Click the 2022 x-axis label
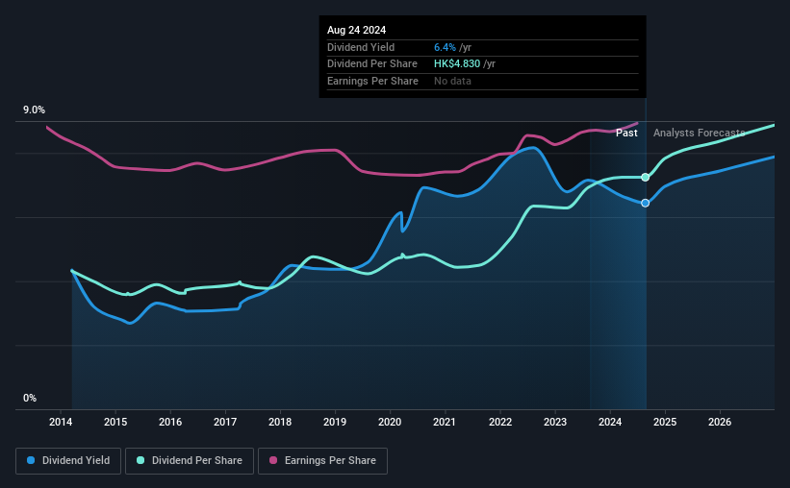Image resolution: width=790 pixels, height=488 pixels. click(x=500, y=422)
